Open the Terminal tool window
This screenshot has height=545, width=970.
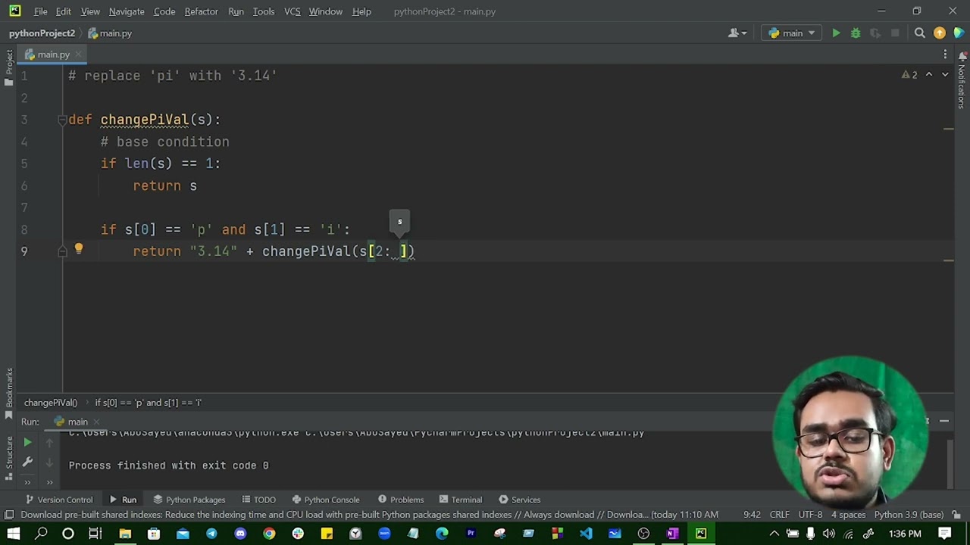(460, 500)
